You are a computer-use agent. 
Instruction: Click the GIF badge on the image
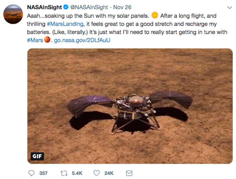[x=37, y=156]
